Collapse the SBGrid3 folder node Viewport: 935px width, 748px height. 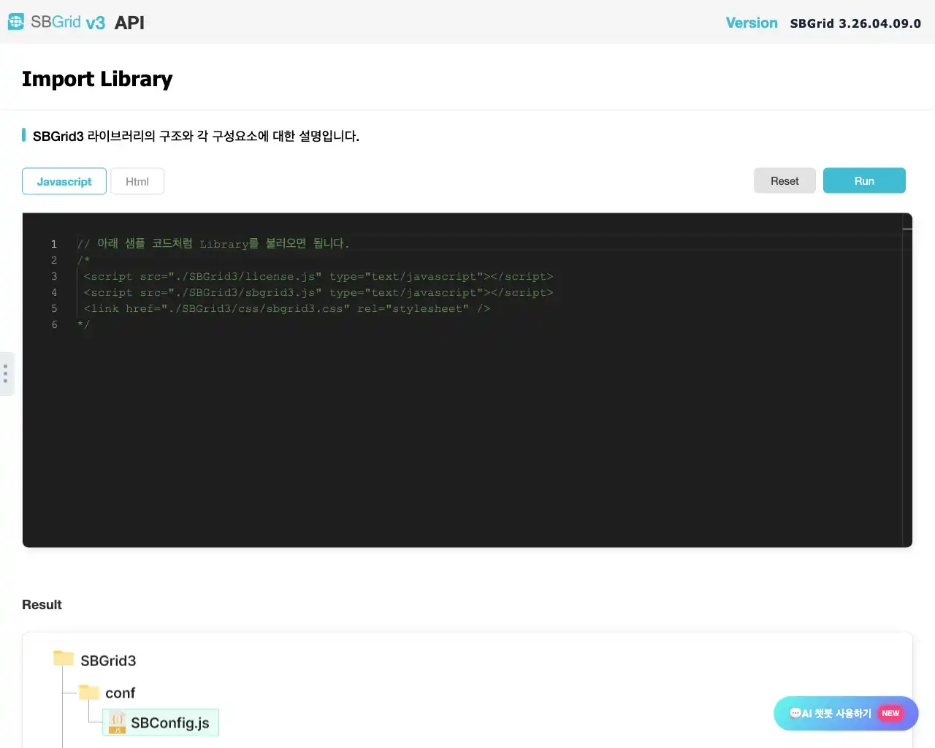point(108,660)
